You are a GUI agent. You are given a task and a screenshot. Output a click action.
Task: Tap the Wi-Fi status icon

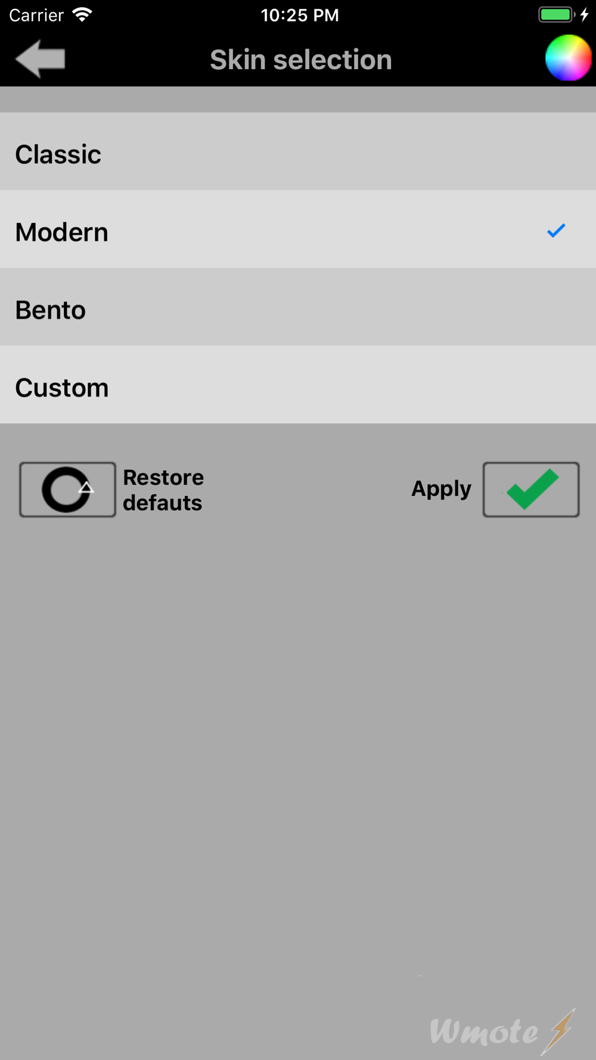click(x=82, y=14)
